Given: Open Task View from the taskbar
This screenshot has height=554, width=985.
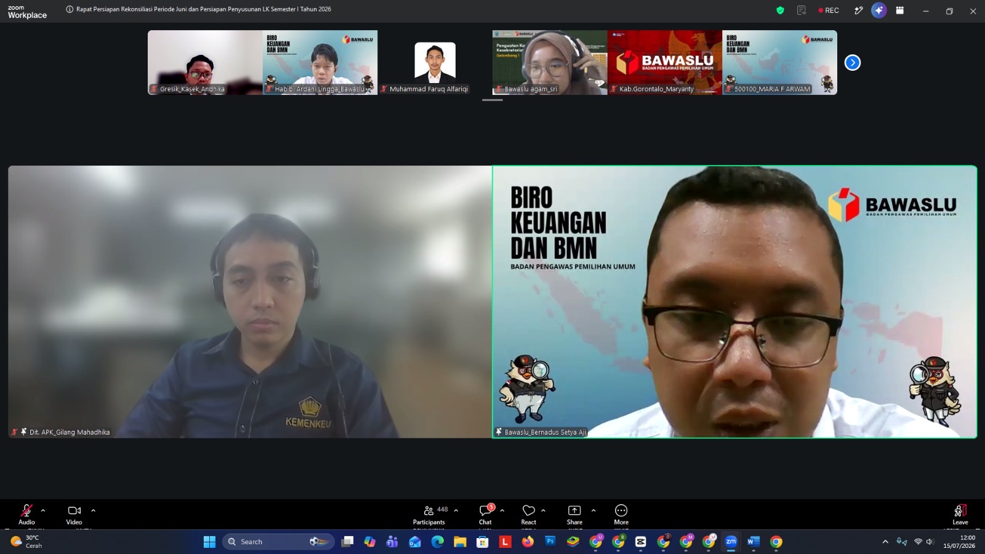Looking at the screenshot, I should (x=347, y=542).
